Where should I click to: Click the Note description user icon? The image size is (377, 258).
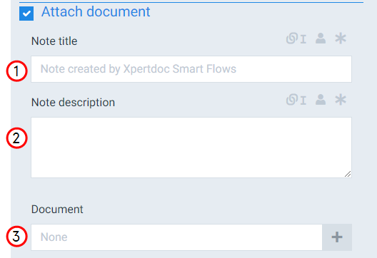click(321, 100)
